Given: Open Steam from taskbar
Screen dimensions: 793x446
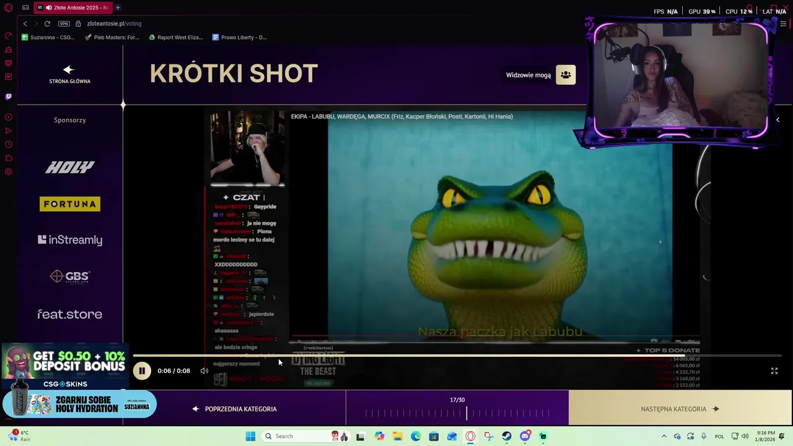Looking at the screenshot, I should [x=507, y=436].
